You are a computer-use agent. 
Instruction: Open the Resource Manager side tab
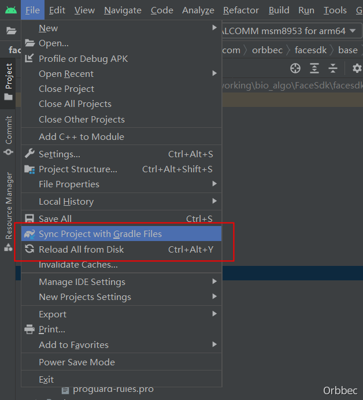click(9, 212)
